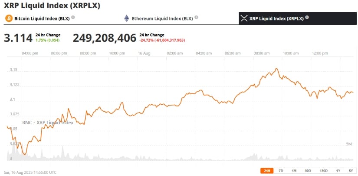Click the XRP X-shaped logo icon
This screenshot has width=358, height=176.
click(x=244, y=18)
